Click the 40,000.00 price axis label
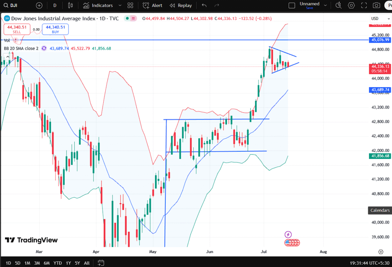 point(380,222)
